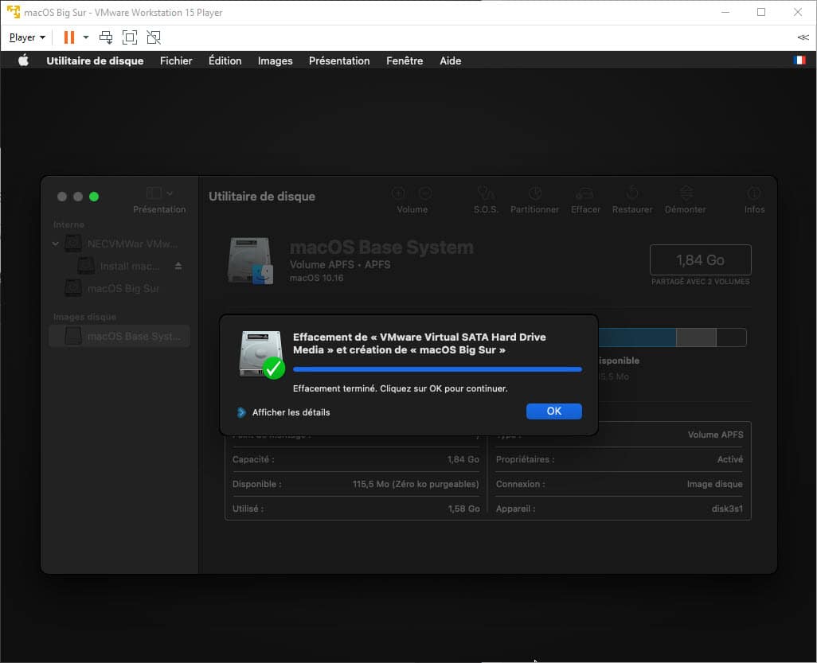Open the Fichier menu
The image size is (817, 663).
pyautogui.click(x=176, y=60)
